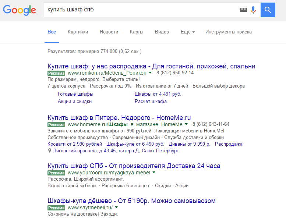Viewport: 286px width, 220px height.
Task: Click map pin icon by Лиговский проспект
Action: (x=49, y=150)
